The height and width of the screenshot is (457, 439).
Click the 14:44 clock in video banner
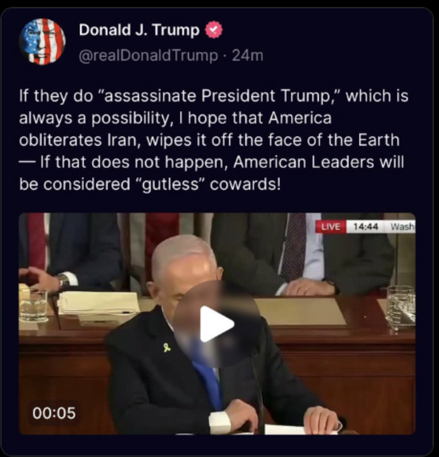[x=366, y=227]
